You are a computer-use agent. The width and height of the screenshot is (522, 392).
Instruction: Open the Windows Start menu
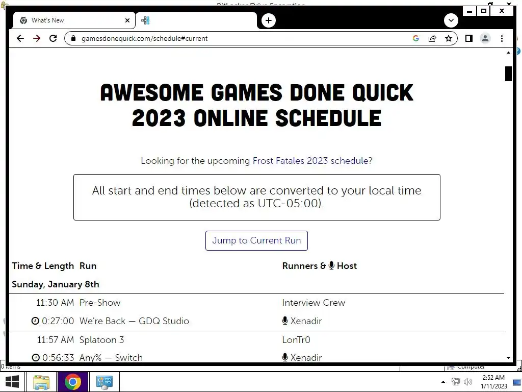[12, 382]
